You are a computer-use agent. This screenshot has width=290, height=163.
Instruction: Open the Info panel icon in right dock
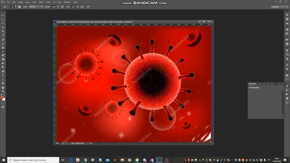pyautogui.click(x=287, y=19)
